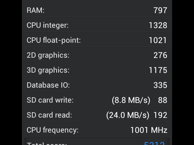Image resolution: width=194 pixels, height=145 pixels.
Task: Tap the 3D graphics score 1175
Action: (158, 70)
